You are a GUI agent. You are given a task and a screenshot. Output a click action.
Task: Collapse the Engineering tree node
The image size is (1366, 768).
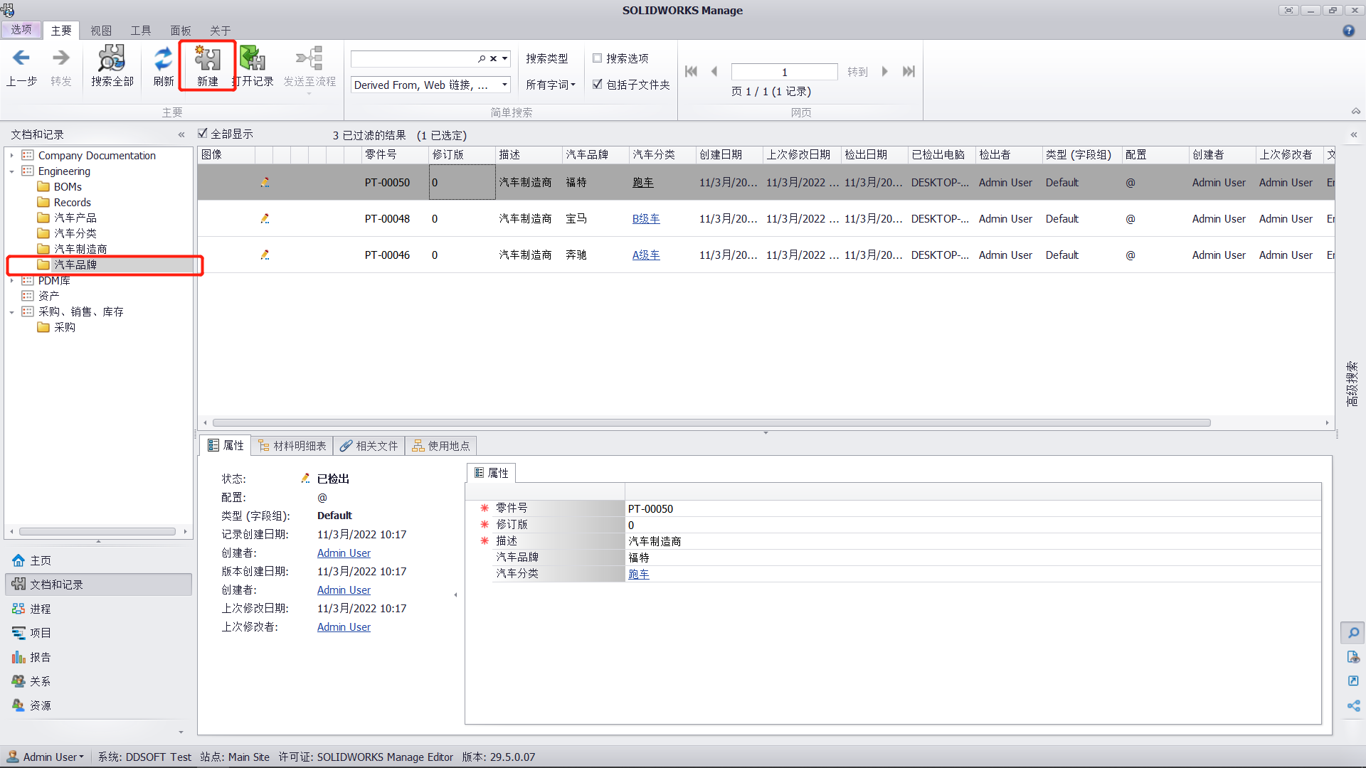[x=11, y=171]
